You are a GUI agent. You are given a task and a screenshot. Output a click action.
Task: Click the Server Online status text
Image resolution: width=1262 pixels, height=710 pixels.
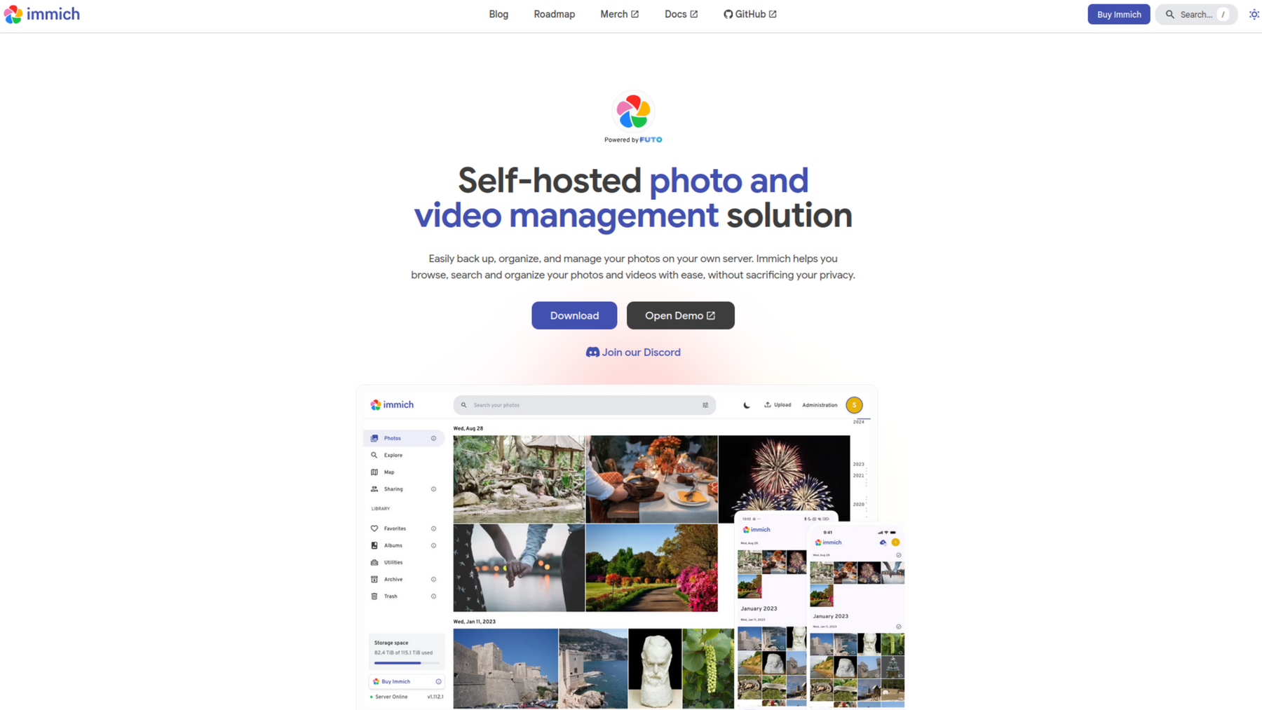[x=391, y=697]
